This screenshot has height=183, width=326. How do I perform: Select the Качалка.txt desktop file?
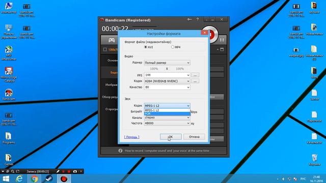pyautogui.click(x=314, y=138)
